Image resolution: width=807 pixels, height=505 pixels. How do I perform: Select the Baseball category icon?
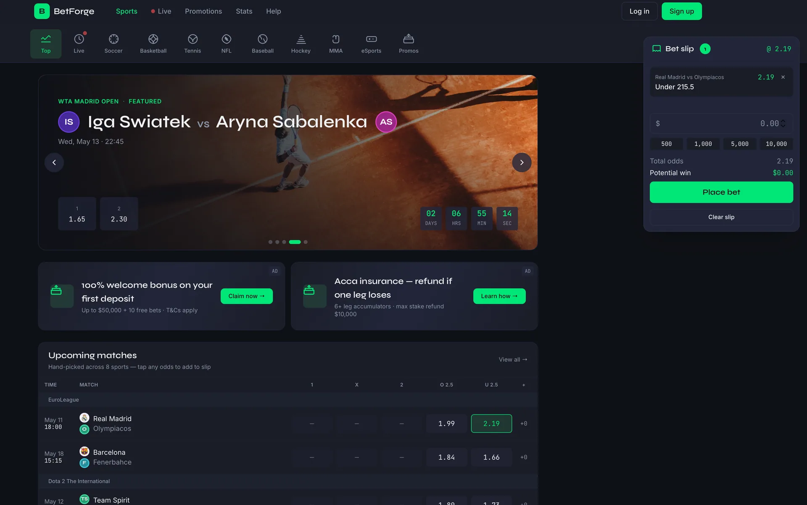click(263, 39)
